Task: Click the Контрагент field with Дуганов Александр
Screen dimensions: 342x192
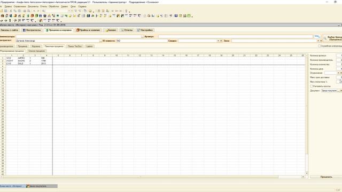Action: coord(58,41)
